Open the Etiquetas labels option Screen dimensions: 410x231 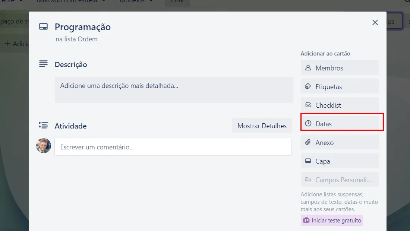[x=340, y=86]
